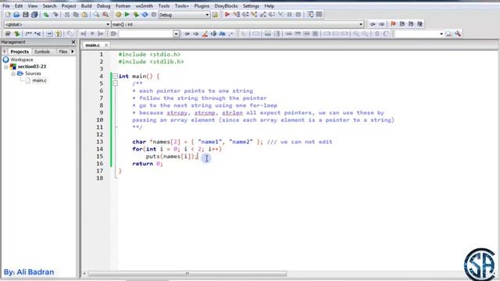Jump forward using the right arrow icon
The height and width of the screenshot is (281, 500).
click(381, 24)
